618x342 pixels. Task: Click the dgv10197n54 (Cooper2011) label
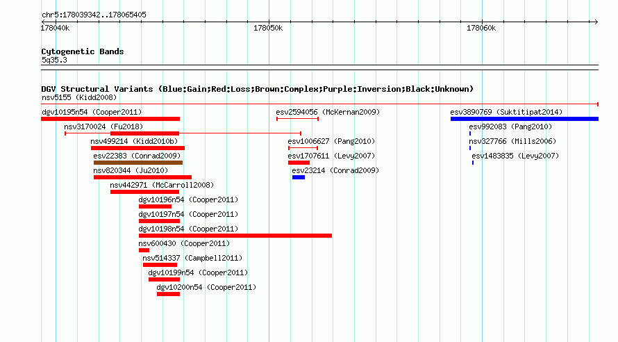click(188, 214)
